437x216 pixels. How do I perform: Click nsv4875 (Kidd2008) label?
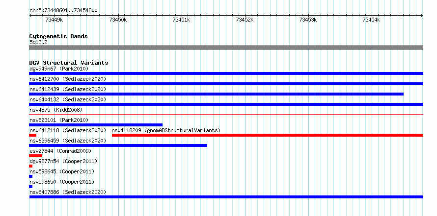(56, 110)
